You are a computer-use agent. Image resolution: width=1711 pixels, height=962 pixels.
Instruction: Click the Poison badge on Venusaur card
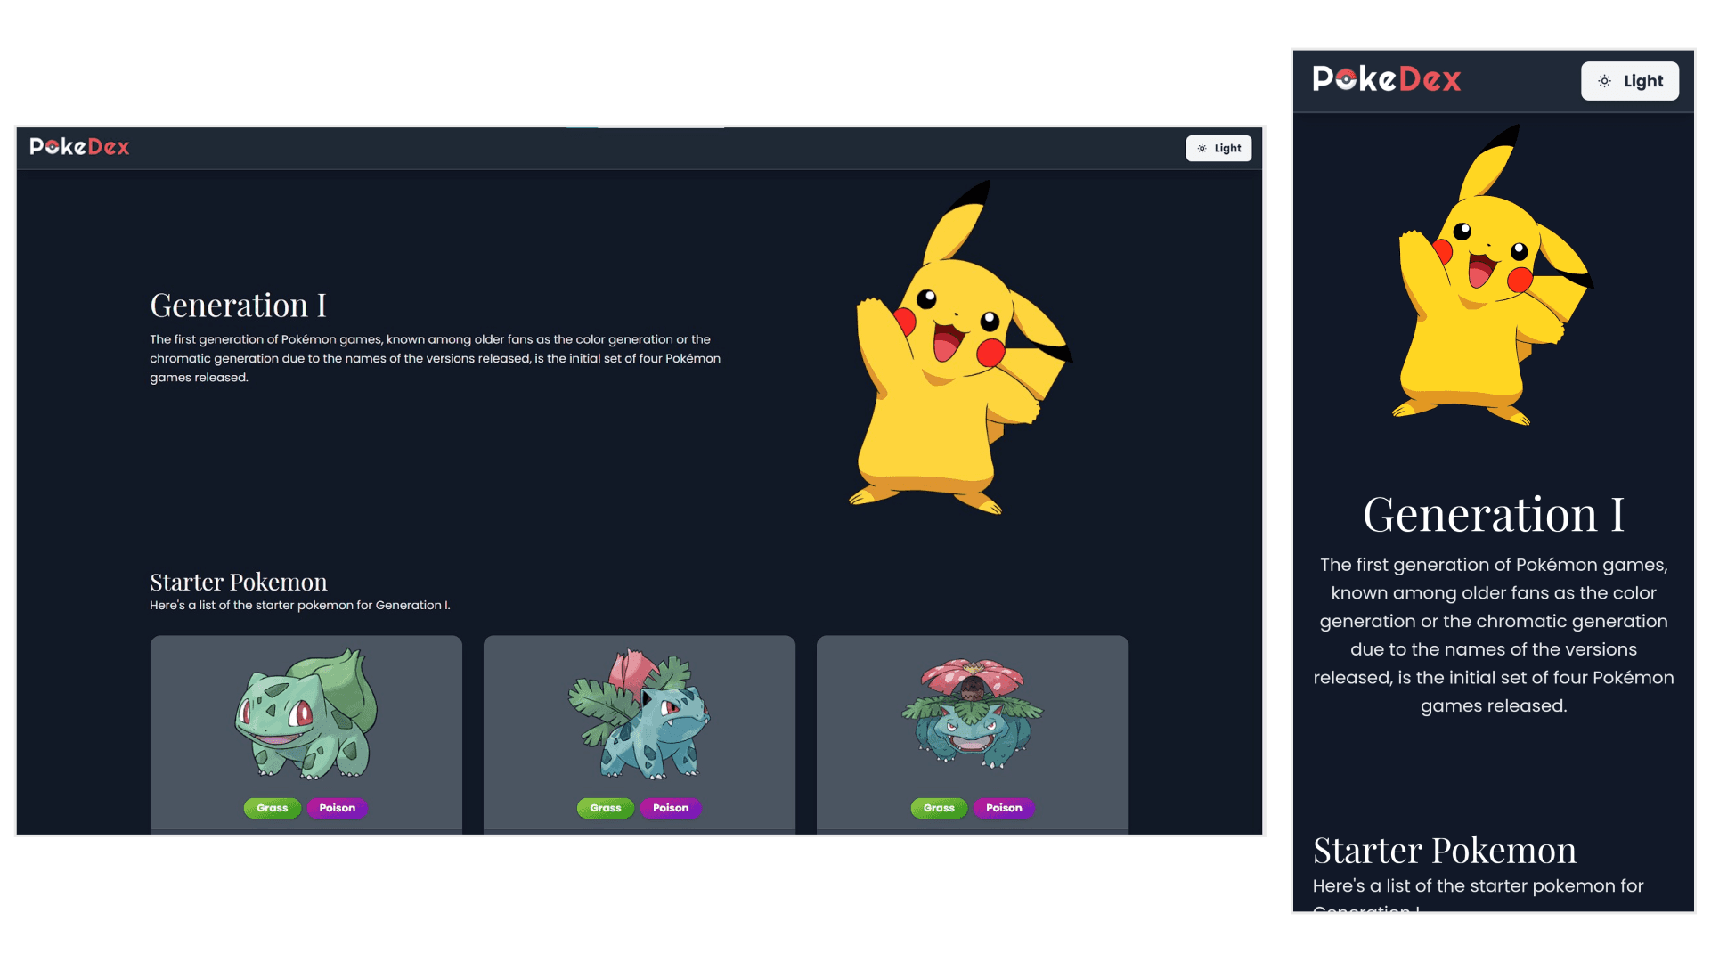(1004, 808)
